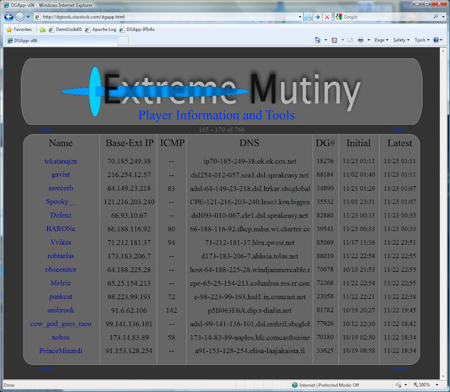The height and width of the screenshot is (392, 450).
Task: Expand the address bar history dropdown
Action: click(x=300, y=17)
